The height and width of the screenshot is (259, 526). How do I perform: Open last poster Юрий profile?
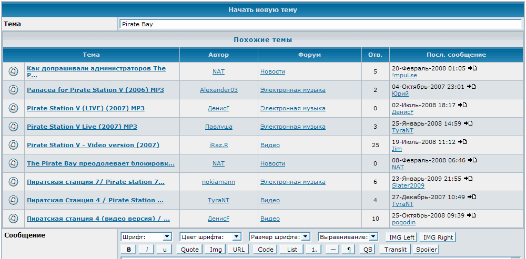click(400, 94)
